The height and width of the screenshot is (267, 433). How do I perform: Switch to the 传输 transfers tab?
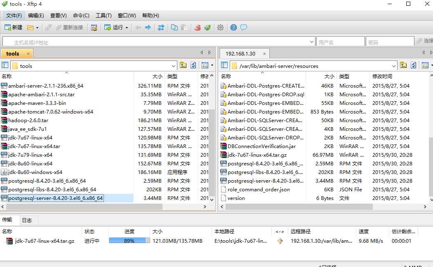7,220
